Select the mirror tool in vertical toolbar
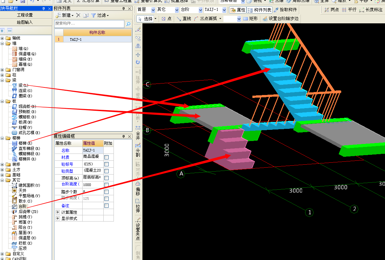Image resolution: width=385 pixels, height=260 pixels. tap(138, 46)
